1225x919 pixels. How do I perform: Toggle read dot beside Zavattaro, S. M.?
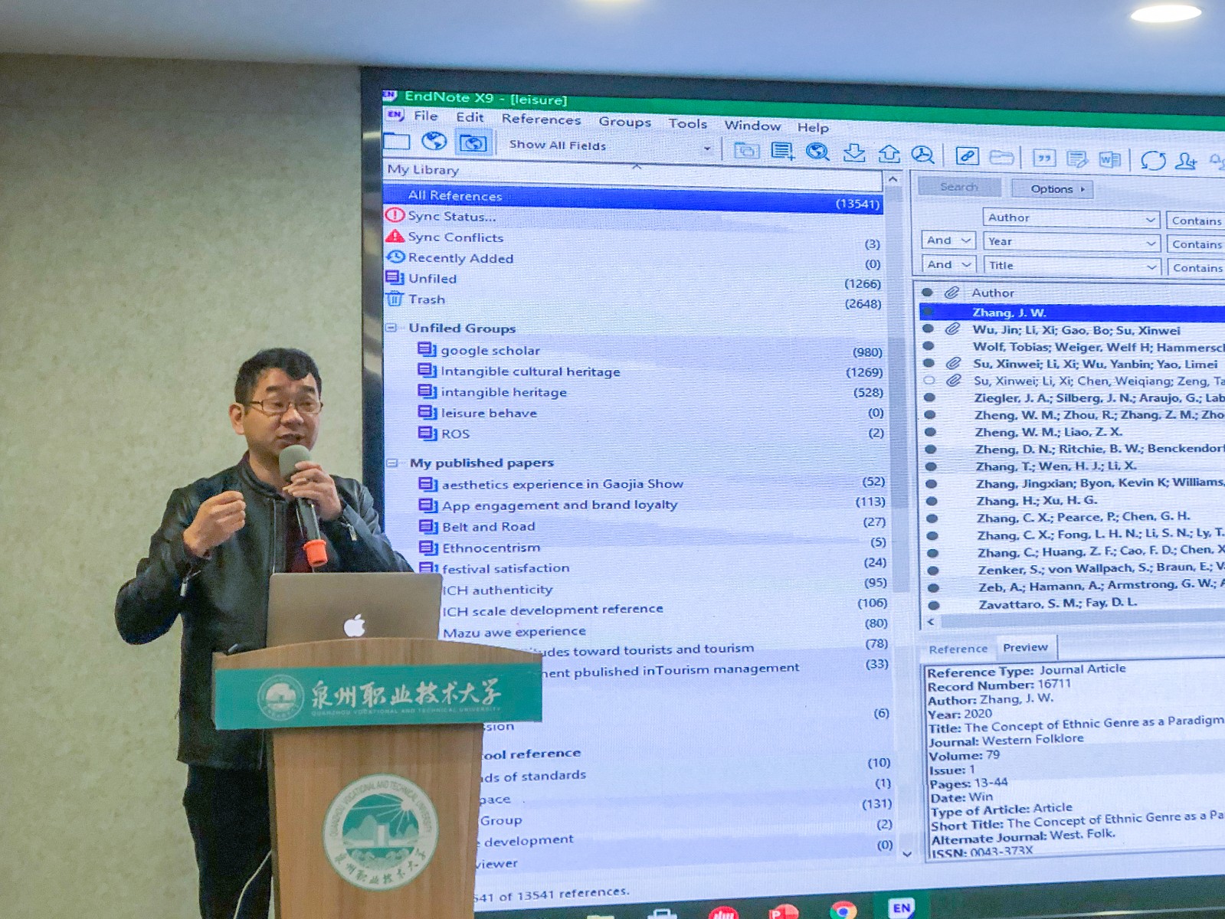[934, 605]
